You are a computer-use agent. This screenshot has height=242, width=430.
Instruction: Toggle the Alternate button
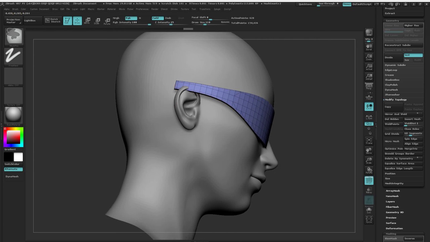coord(13,169)
